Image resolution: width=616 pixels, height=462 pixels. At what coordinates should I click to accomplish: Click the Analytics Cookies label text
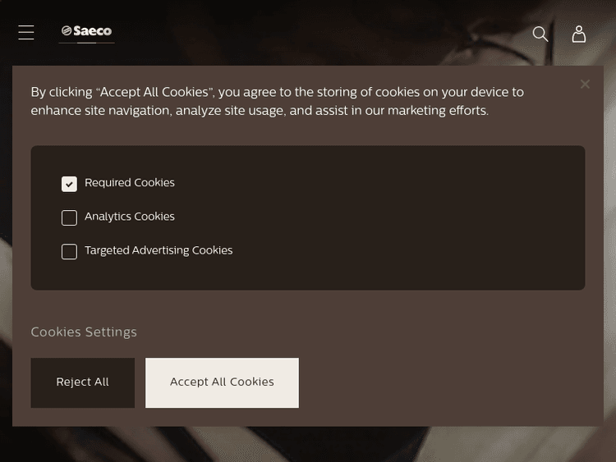[130, 217]
